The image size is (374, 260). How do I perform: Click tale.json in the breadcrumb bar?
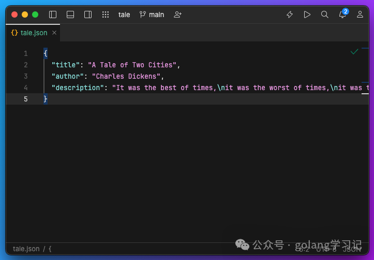(26, 249)
